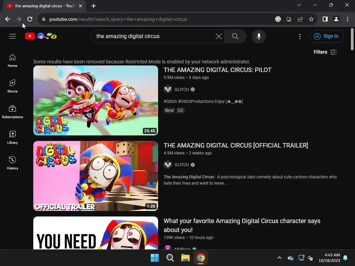Screen dimensions: 355x266
Task: Click the Sign in button
Action: [327, 36]
